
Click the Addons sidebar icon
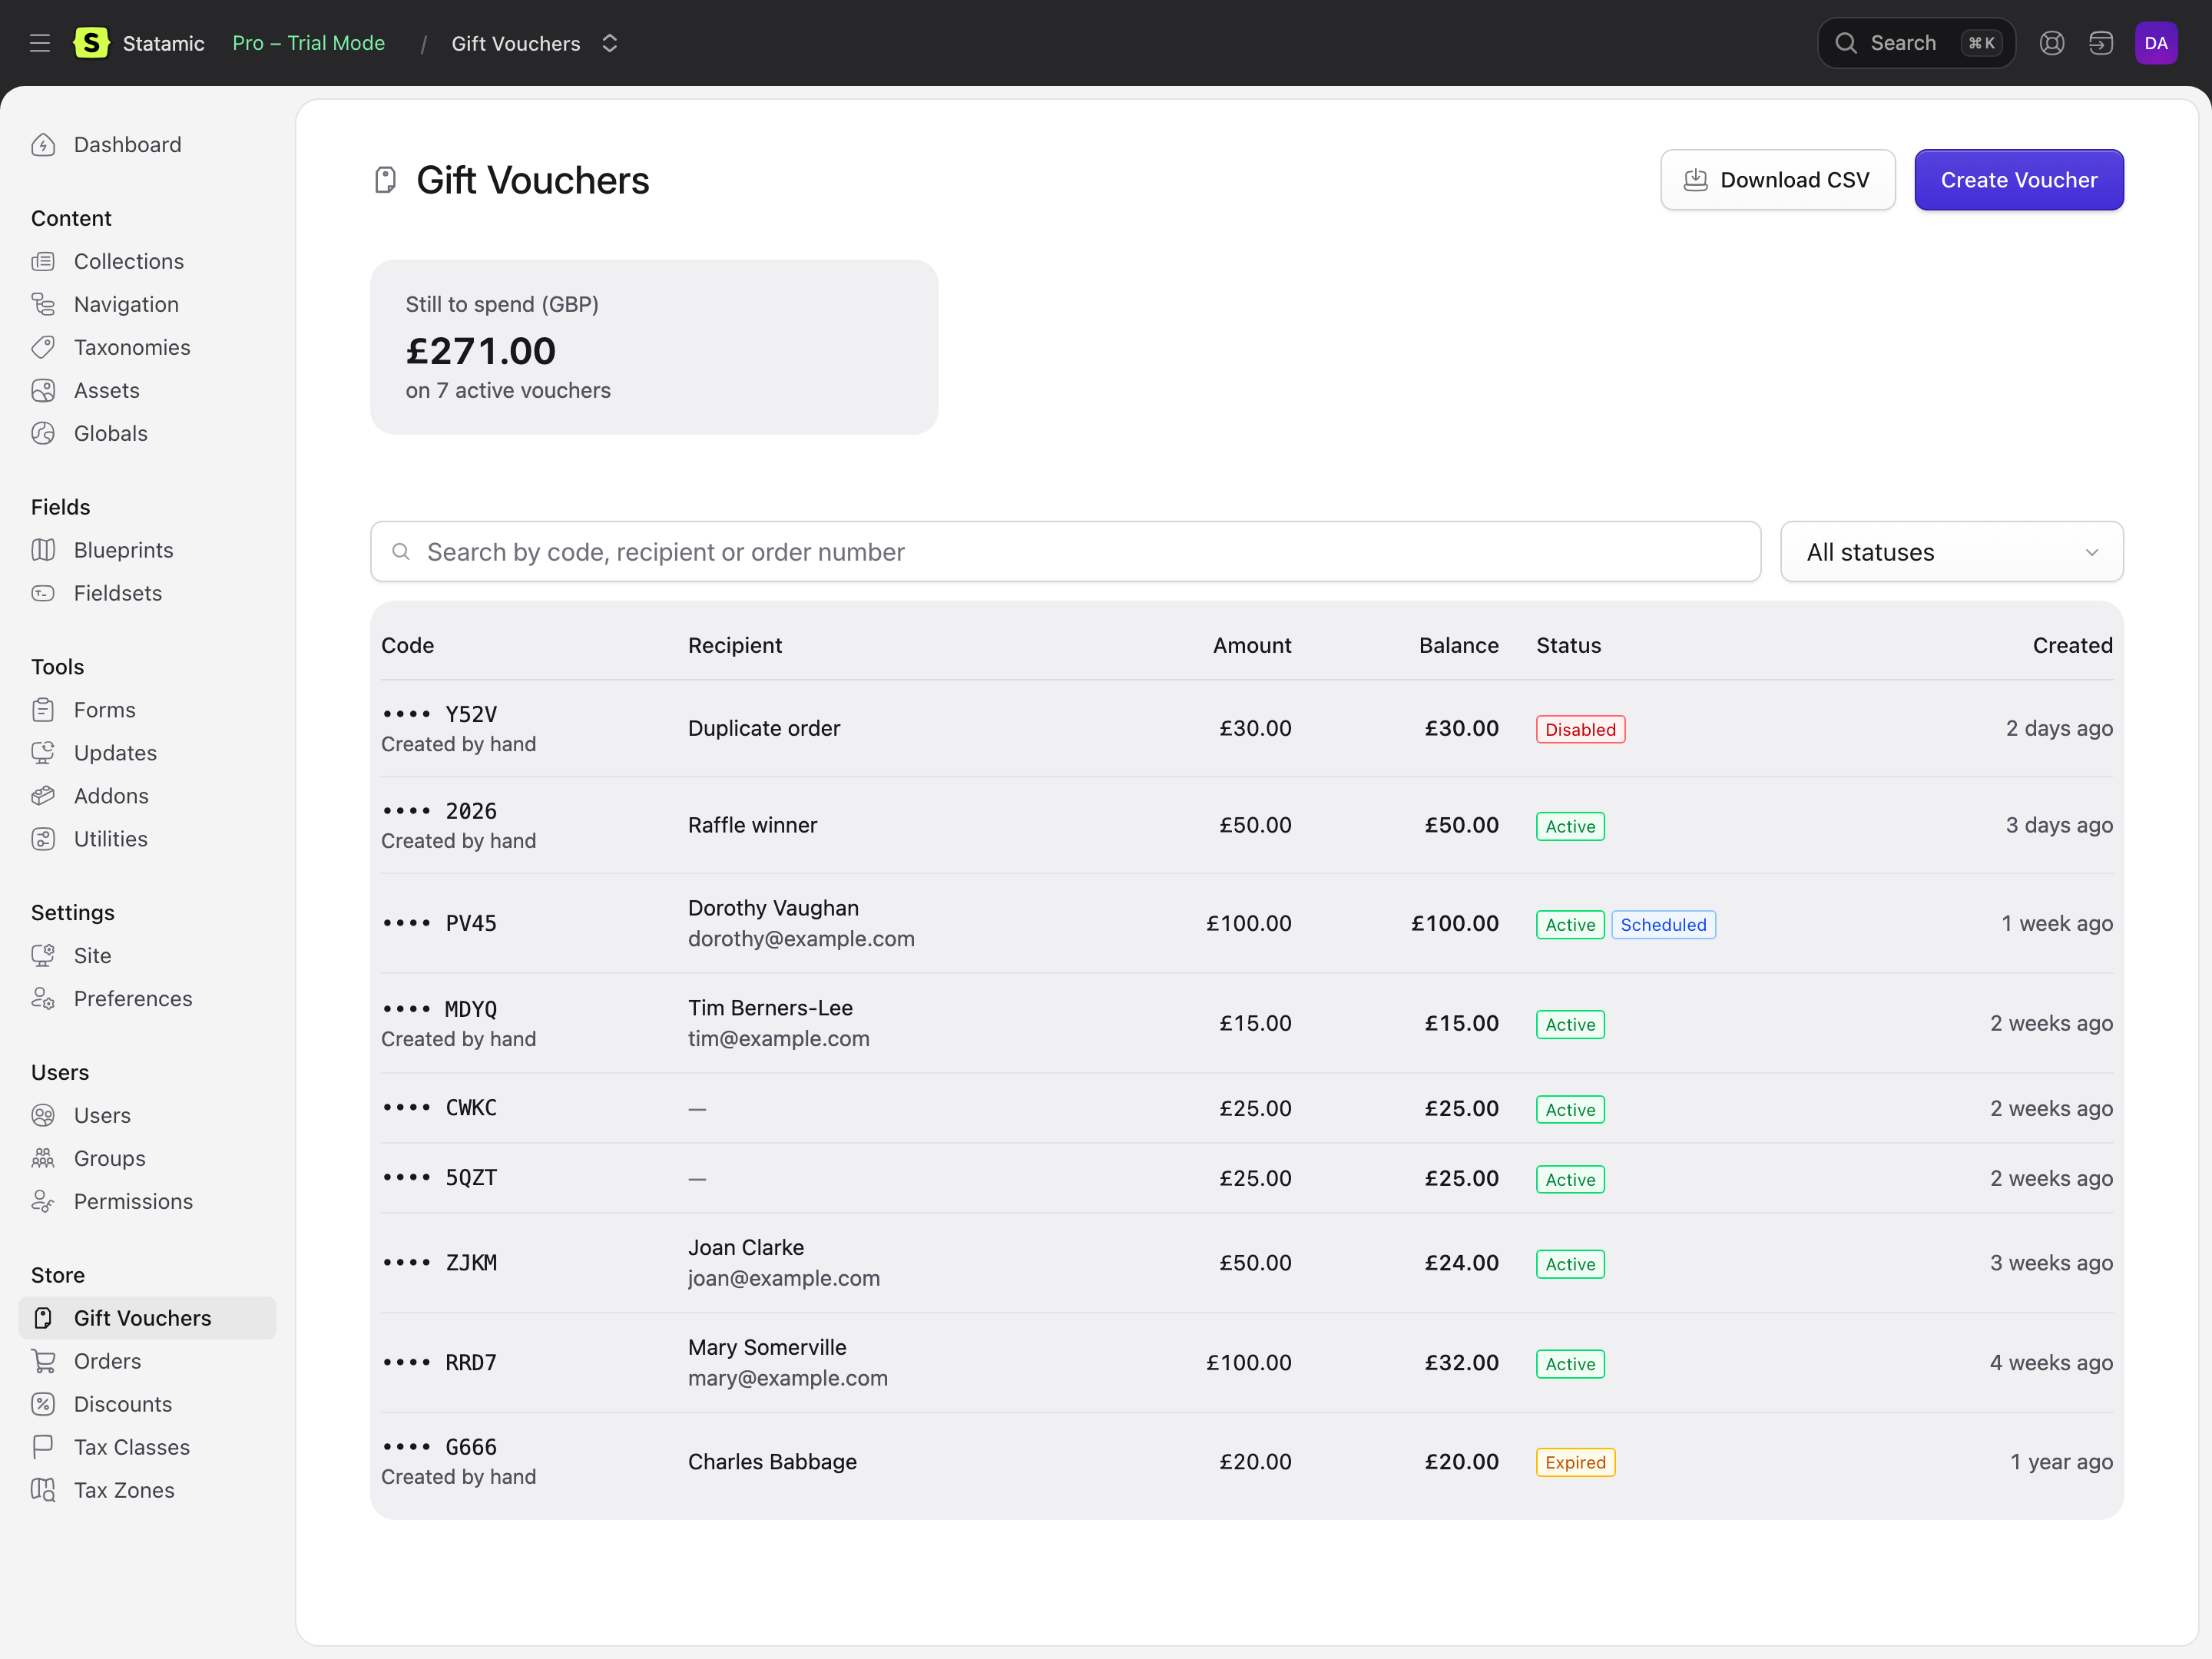[x=43, y=796]
